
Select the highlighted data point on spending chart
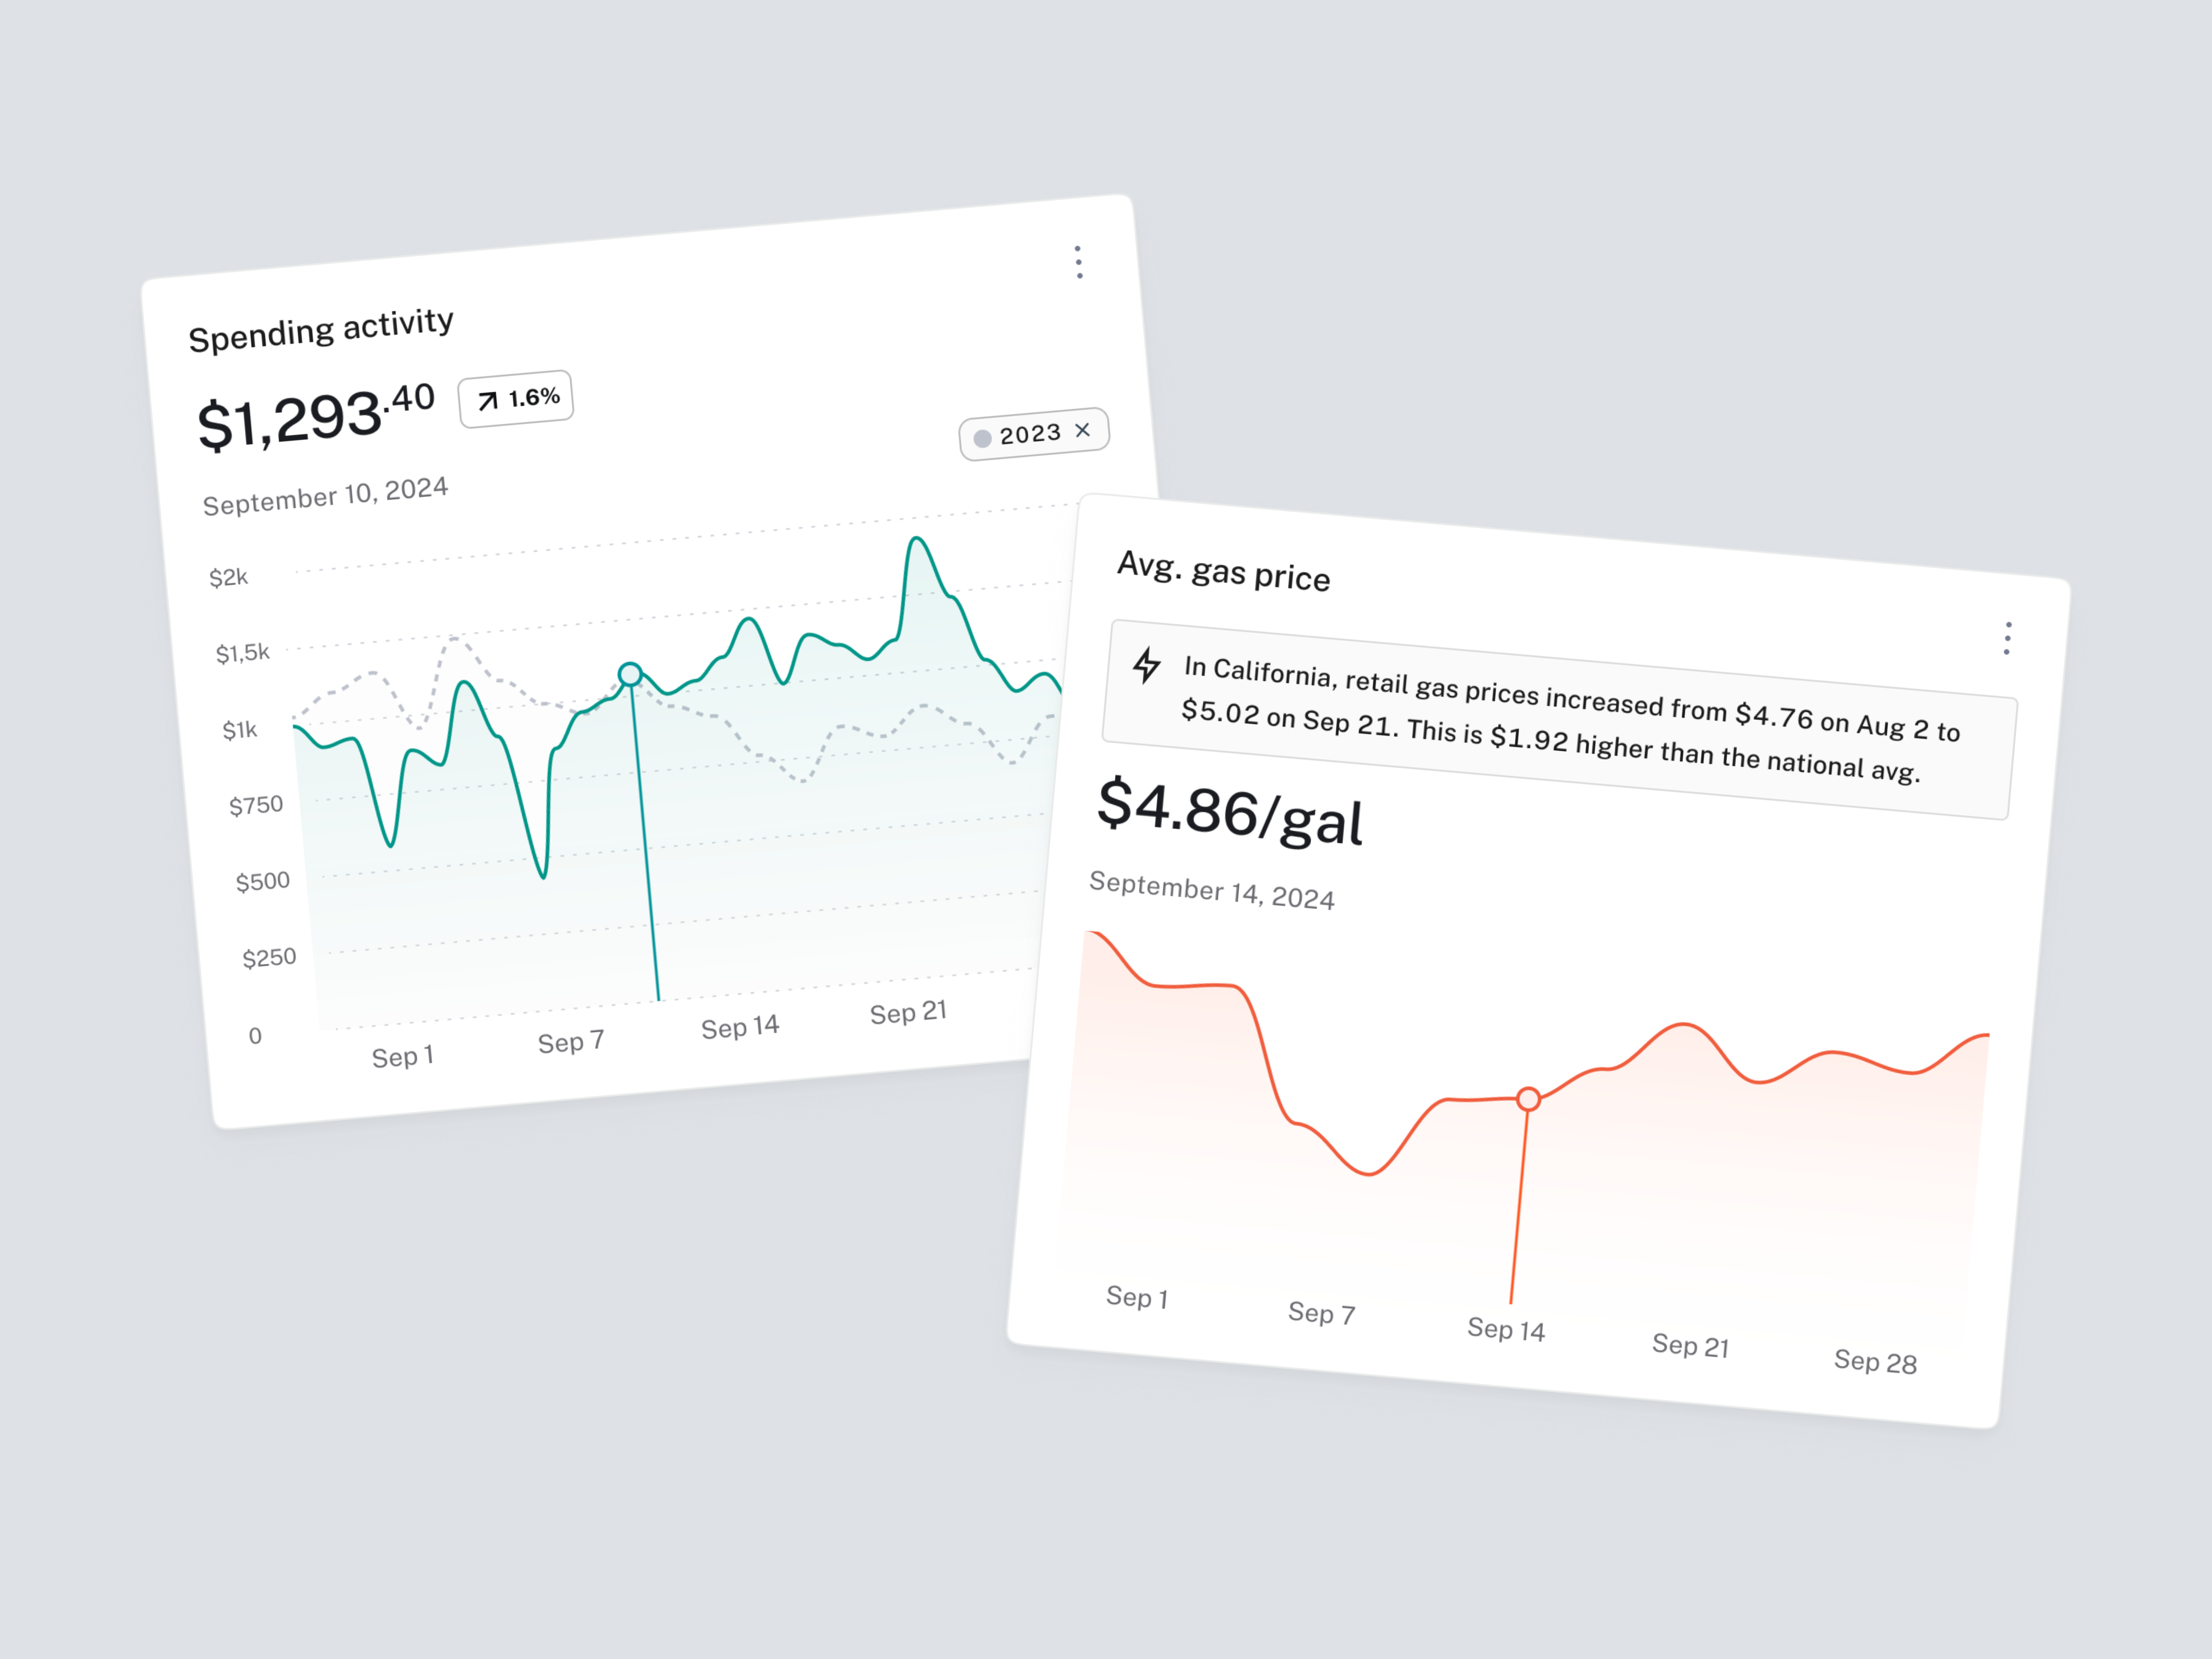(630, 674)
